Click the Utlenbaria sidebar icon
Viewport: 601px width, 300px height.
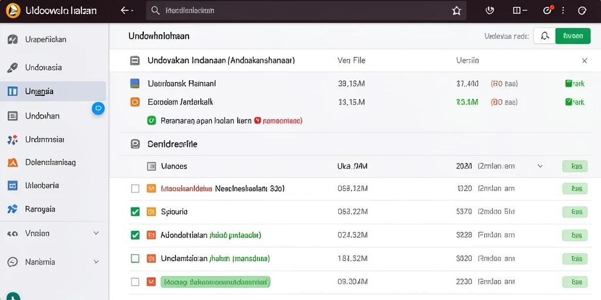(13, 186)
